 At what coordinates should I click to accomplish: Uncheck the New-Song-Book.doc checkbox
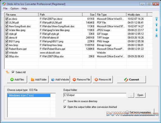[7, 26]
